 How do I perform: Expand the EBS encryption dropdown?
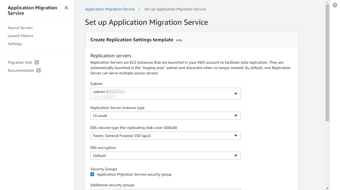click(x=165, y=156)
